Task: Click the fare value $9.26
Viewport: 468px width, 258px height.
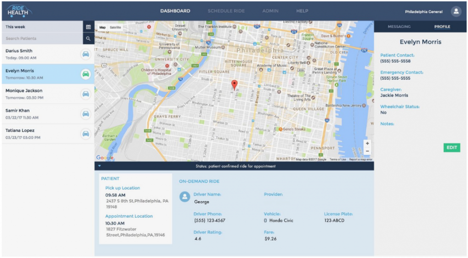Action: 271,239
